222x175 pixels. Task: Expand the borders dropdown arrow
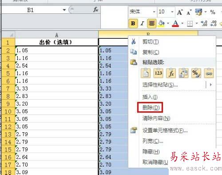(x=197, y=23)
